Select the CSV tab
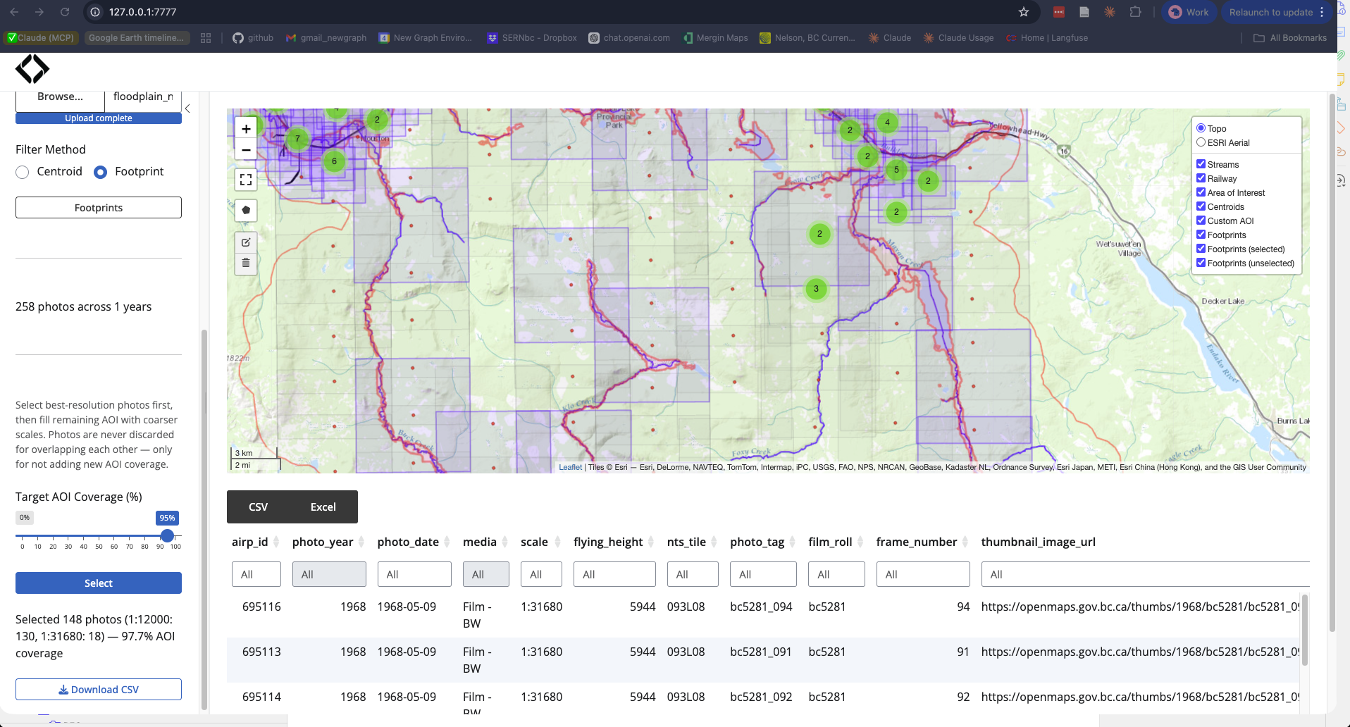This screenshot has height=727, width=1350. coord(258,507)
